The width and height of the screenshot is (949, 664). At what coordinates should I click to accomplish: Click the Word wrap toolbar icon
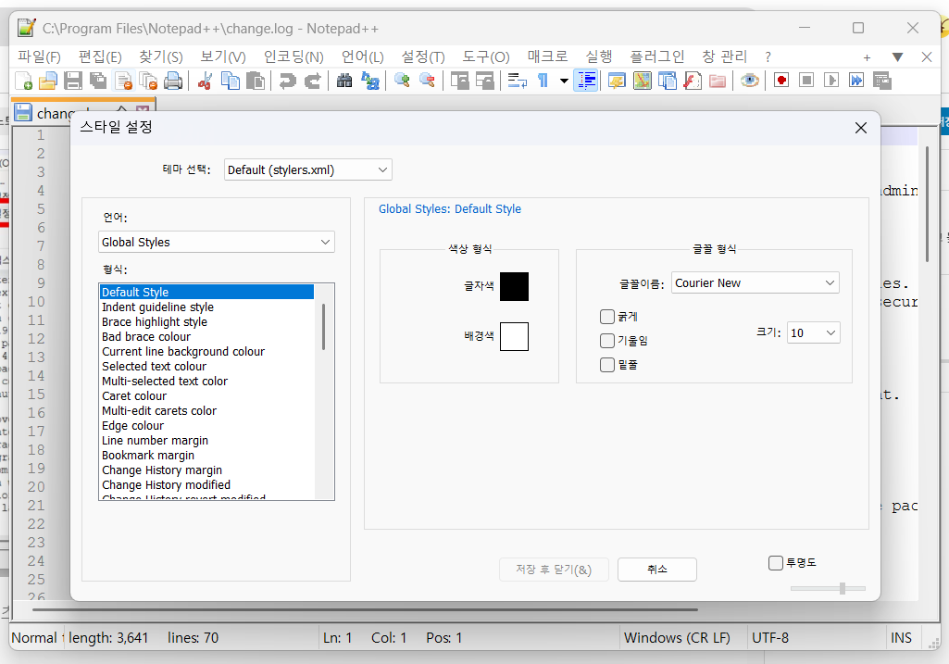517,81
